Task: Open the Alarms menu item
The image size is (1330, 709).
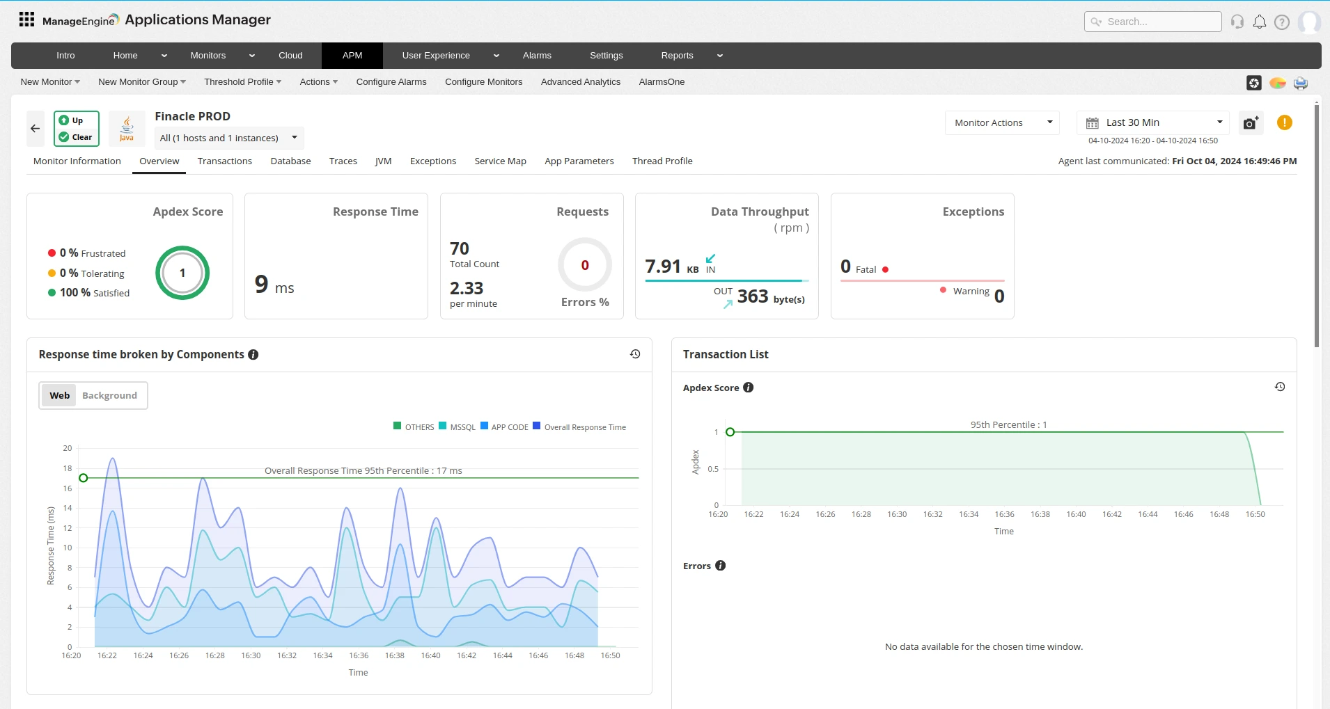Action: coord(537,56)
